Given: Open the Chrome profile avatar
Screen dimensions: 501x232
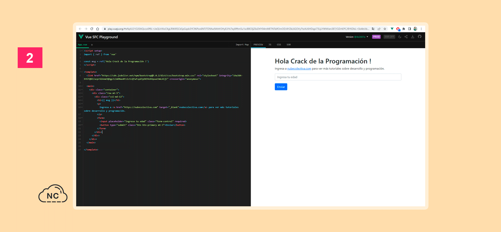Looking at the screenshot, I should point(415,29).
